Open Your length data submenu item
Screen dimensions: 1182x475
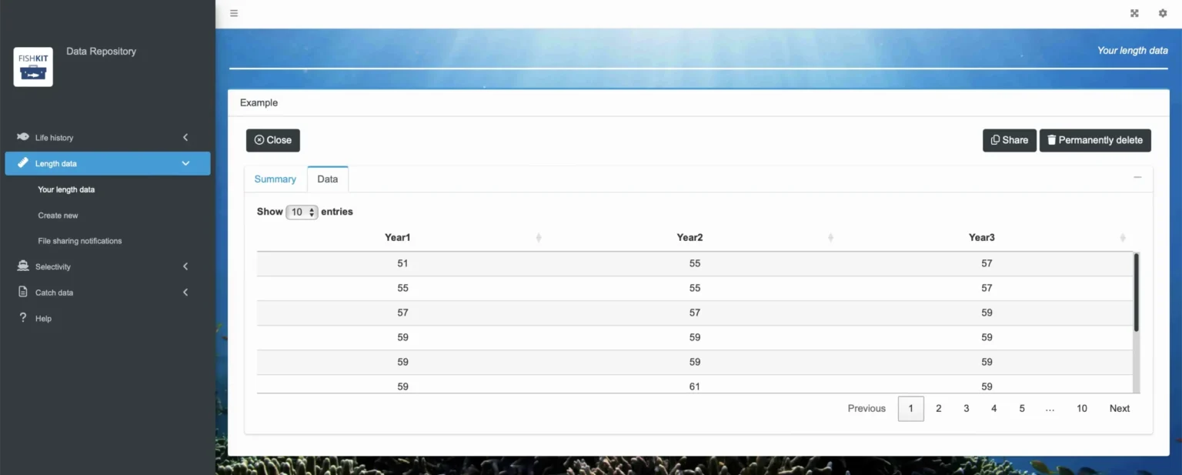(x=66, y=189)
